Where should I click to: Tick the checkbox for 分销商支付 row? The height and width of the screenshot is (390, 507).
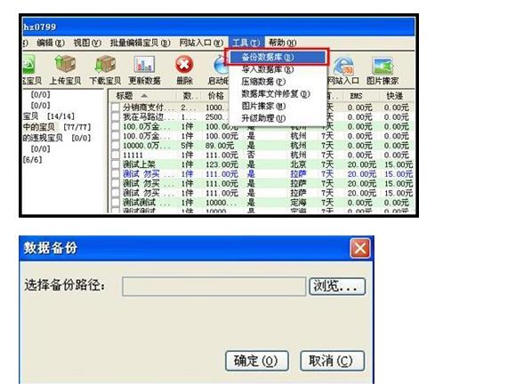(x=116, y=107)
